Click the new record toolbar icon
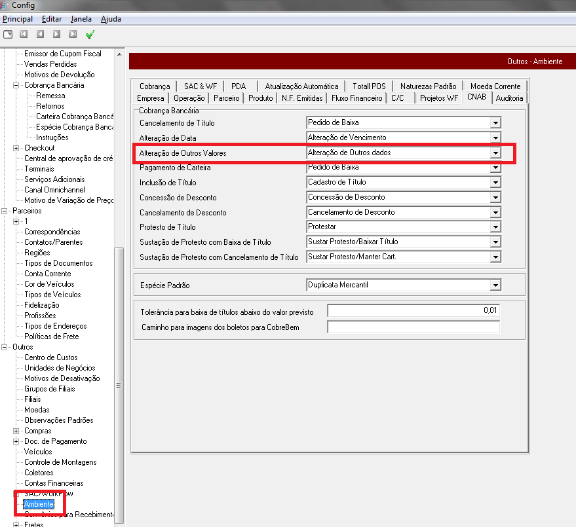The width and height of the screenshot is (576, 527). (8, 35)
